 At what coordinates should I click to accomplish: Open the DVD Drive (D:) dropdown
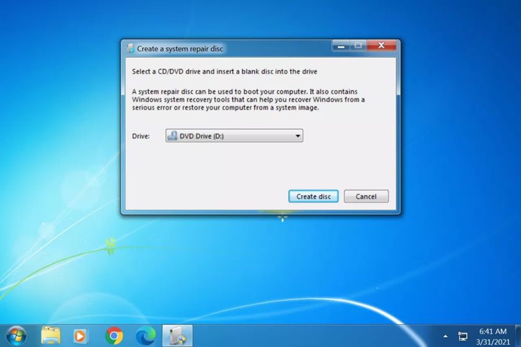234,136
